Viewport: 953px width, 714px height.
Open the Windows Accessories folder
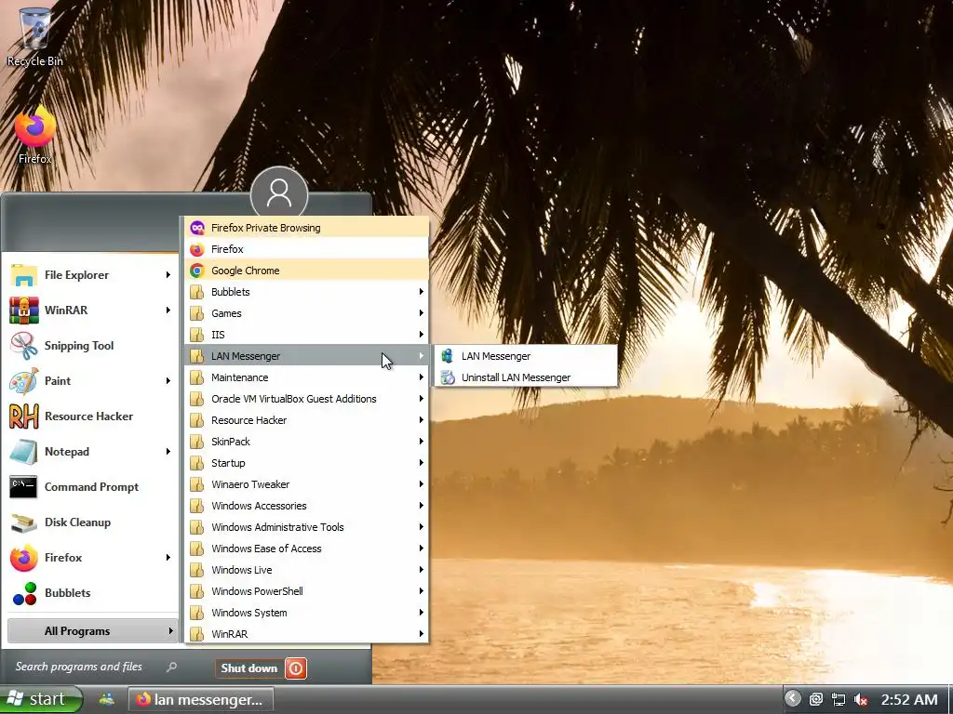(x=306, y=506)
